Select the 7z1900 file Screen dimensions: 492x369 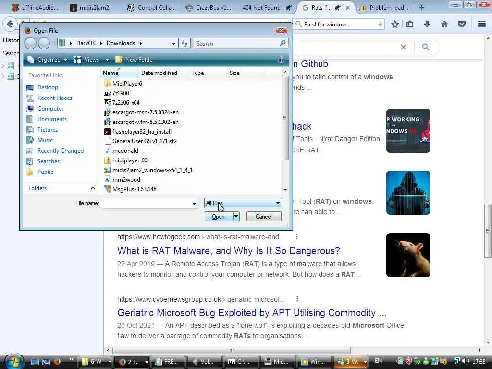[121, 93]
